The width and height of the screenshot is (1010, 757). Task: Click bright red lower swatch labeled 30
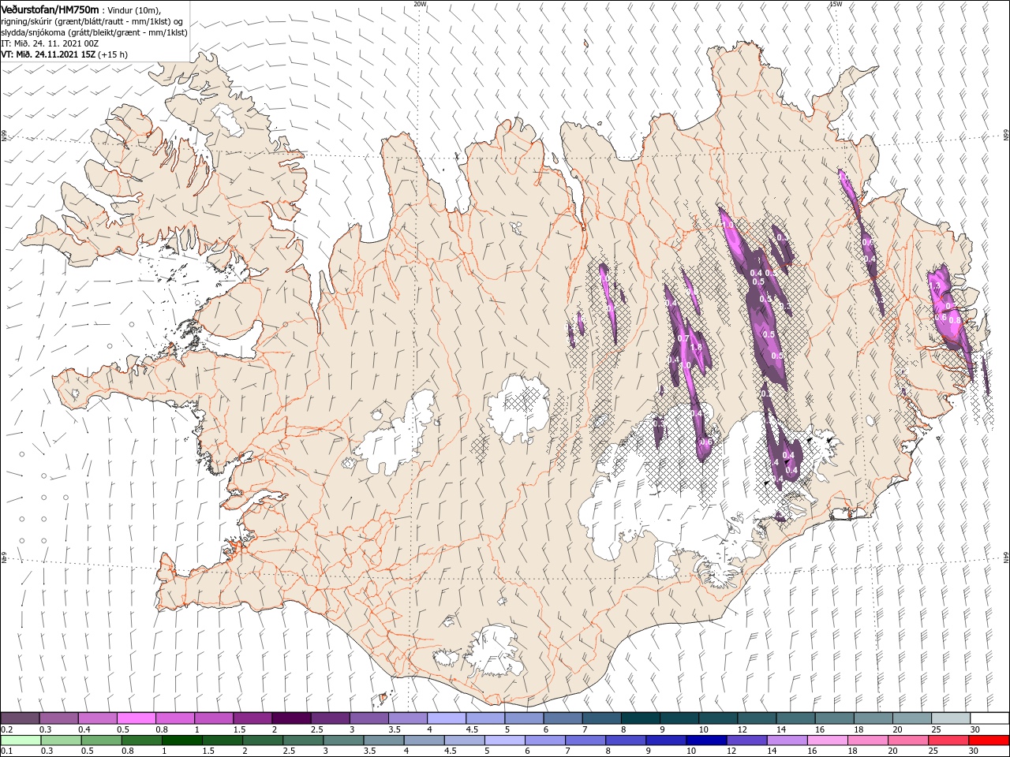coord(989,740)
